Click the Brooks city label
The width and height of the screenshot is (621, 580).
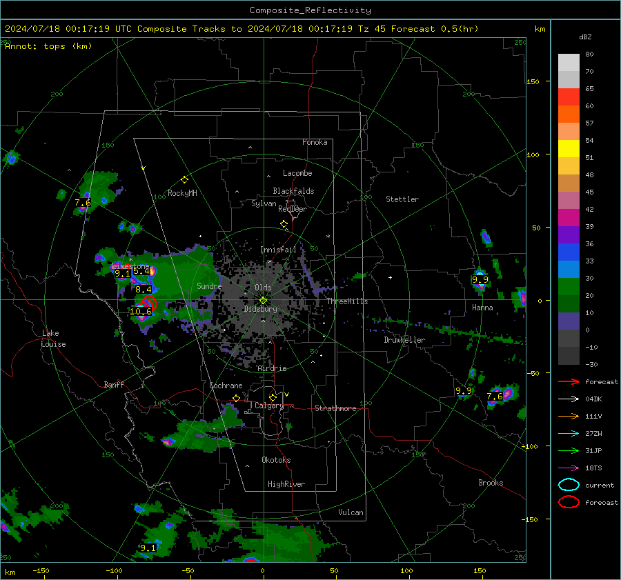coord(491,483)
